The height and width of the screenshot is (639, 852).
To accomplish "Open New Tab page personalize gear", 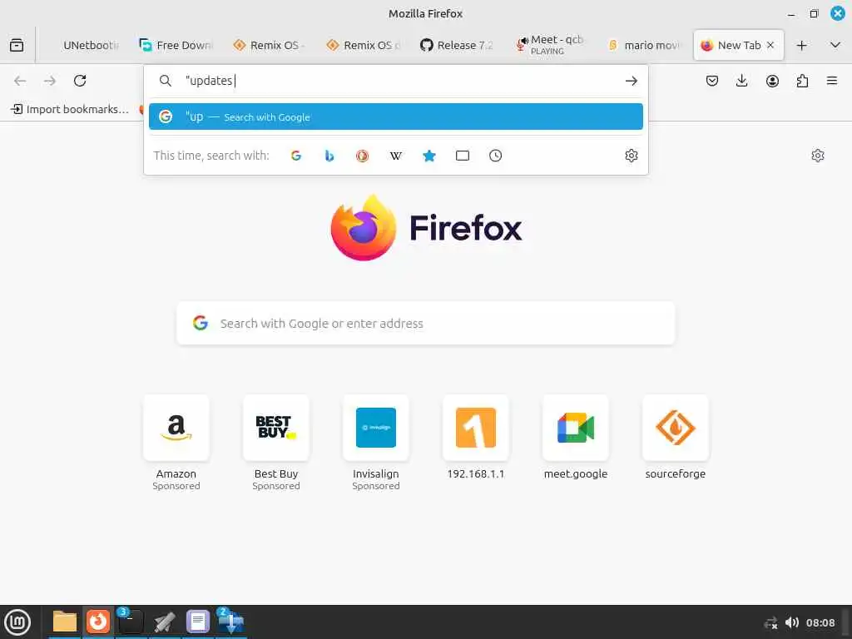I will (818, 156).
